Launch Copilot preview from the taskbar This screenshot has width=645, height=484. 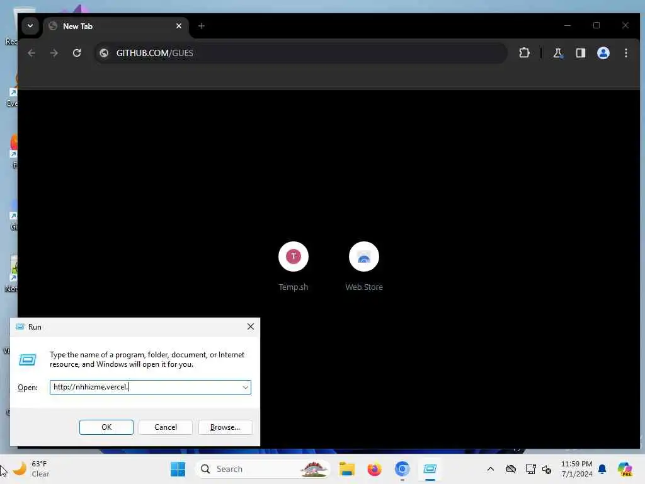pos(625,469)
